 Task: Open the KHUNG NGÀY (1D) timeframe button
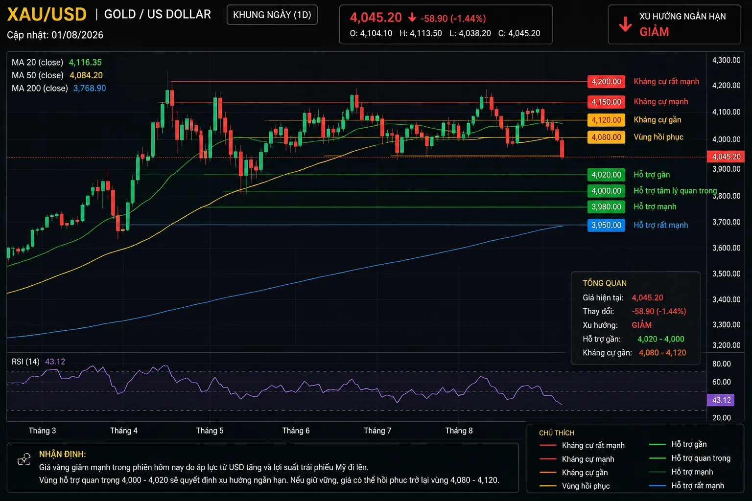(272, 15)
